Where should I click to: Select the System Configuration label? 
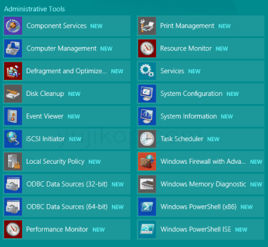pyautogui.click(x=192, y=94)
